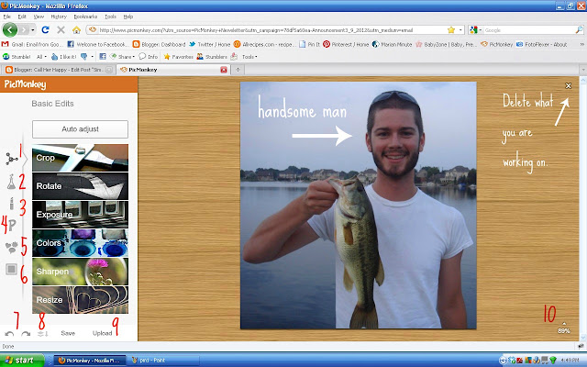The image size is (587, 367).
Task: Open the Share dropdown in StumbleUpon toolbar
Action: pos(122,57)
